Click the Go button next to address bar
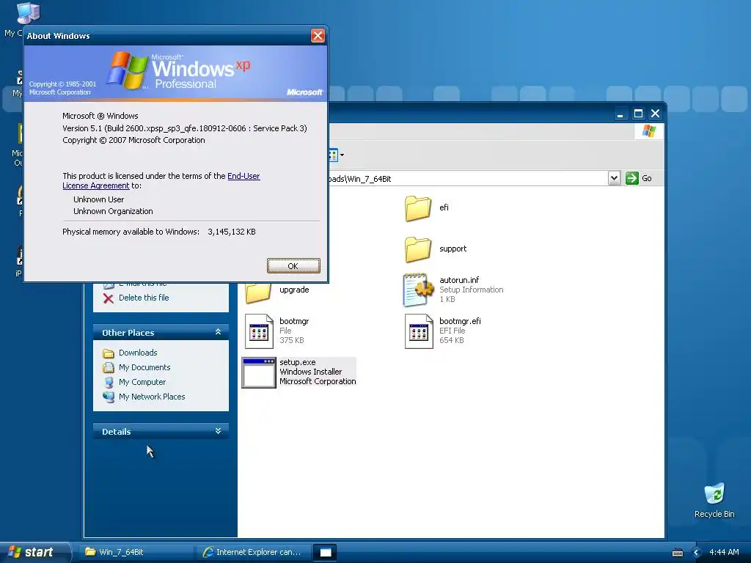The height and width of the screenshot is (563, 751). (x=639, y=178)
